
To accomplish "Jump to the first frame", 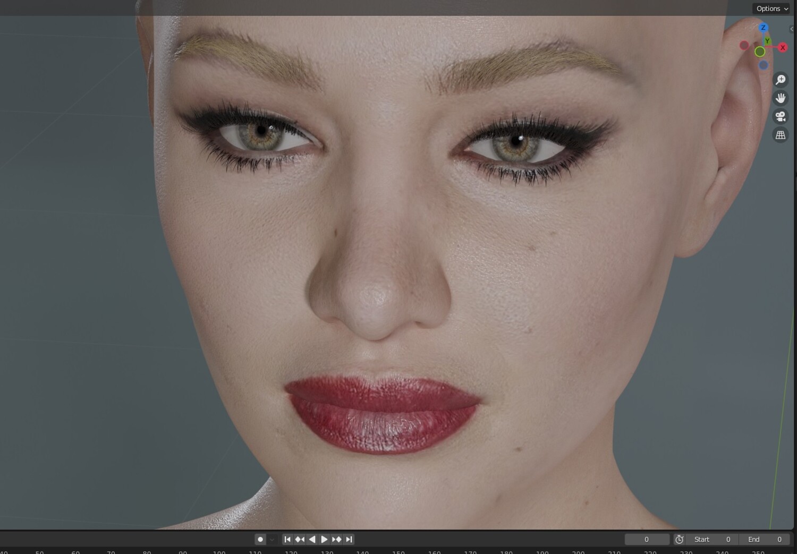I will [287, 539].
